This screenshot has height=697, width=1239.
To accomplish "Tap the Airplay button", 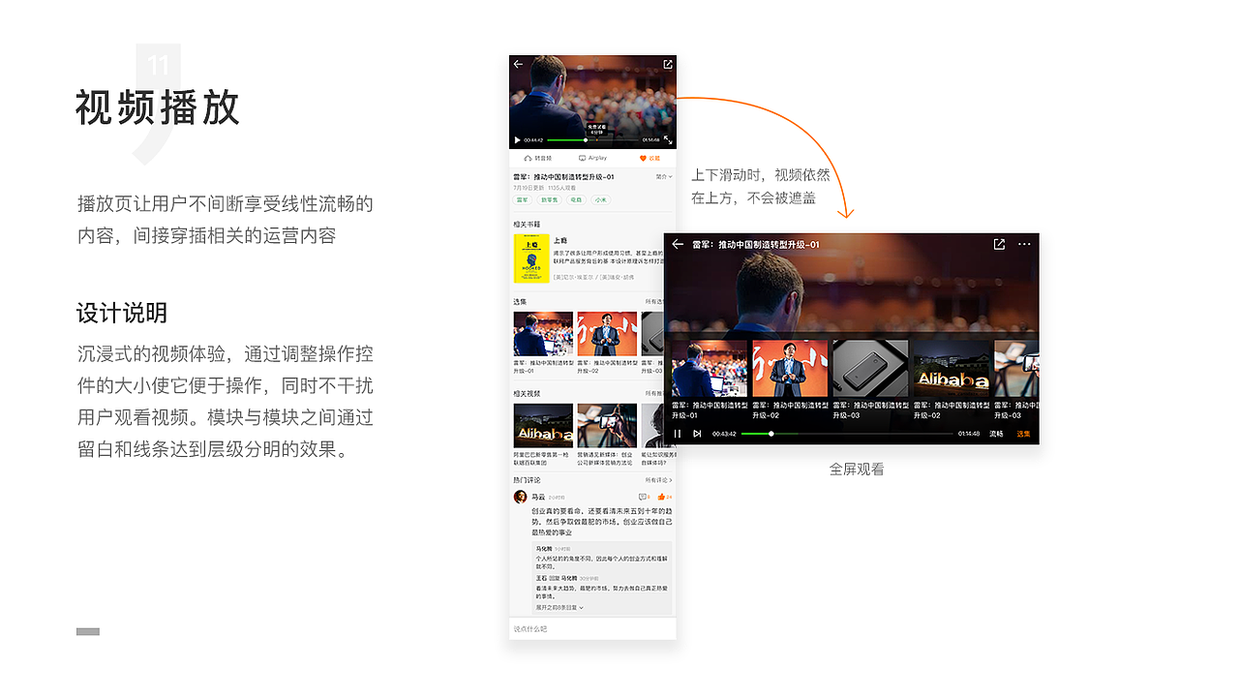I will 592,158.
